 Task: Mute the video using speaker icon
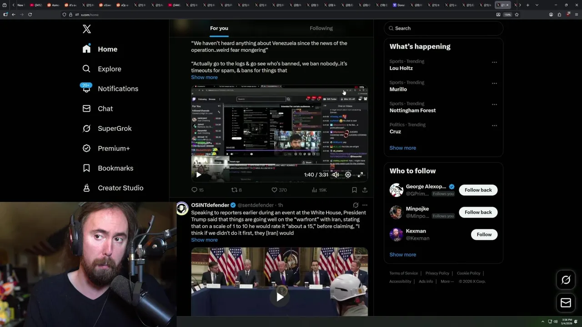coord(336,174)
